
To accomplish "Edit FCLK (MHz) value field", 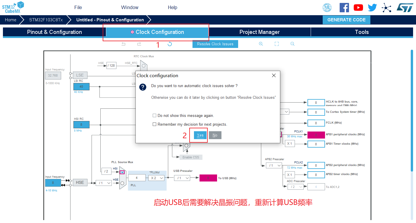I will click(x=316, y=123).
